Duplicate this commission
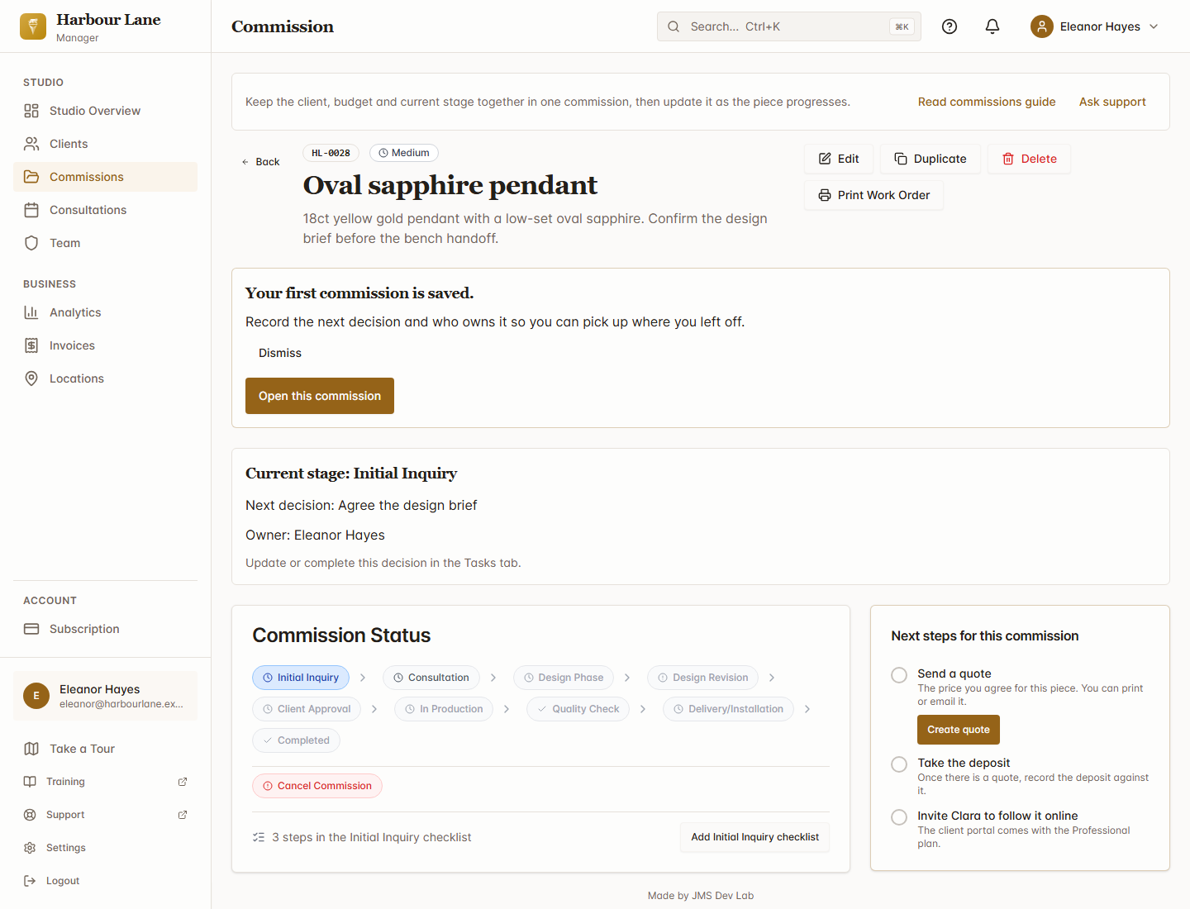Image resolution: width=1190 pixels, height=909 pixels. pyautogui.click(x=931, y=159)
